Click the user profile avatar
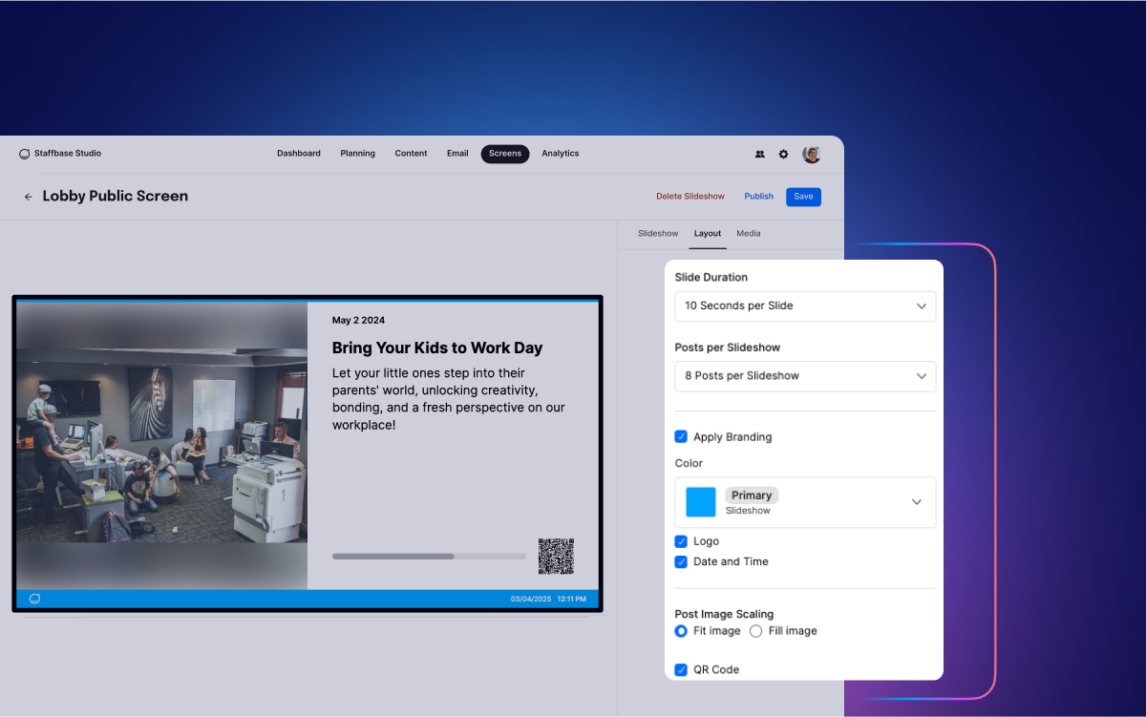The height and width of the screenshot is (717, 1146). (812, 154)
